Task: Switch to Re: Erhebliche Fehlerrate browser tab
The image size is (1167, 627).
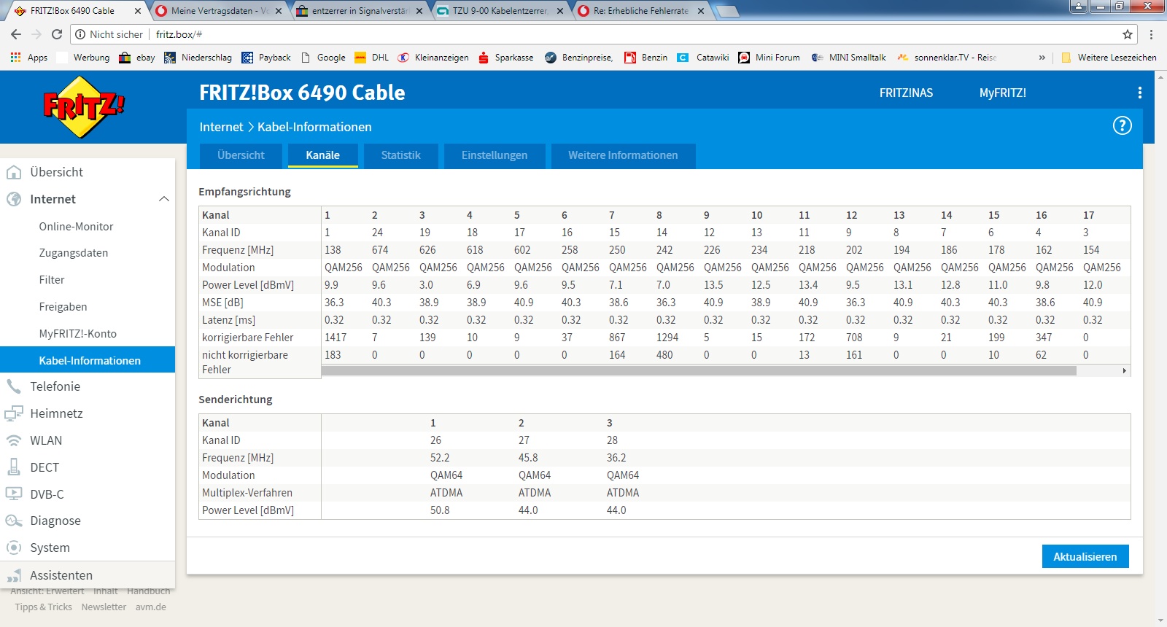Action: click(x=640, y=11)
